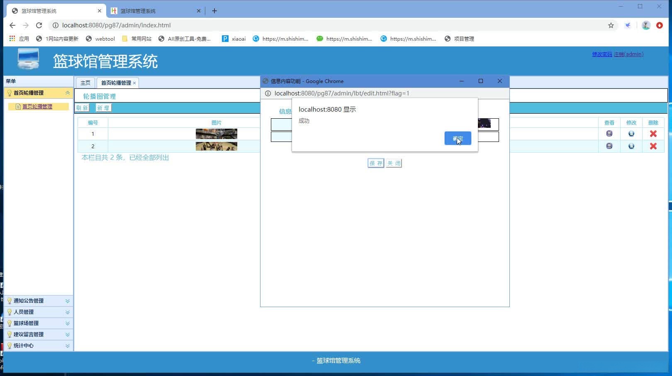This screenshot has height=376, width=672.
Task: Click the 关闭 button in popup
Action: pos(394,163)
